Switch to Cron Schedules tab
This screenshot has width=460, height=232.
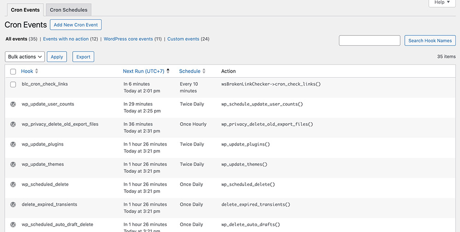coord(69,10)
